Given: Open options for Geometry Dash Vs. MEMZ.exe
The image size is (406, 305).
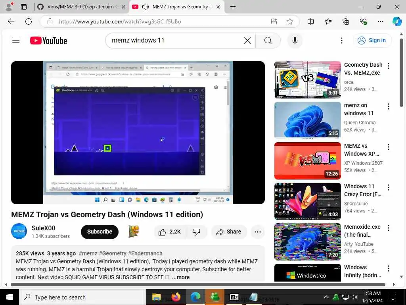Looking at the screenshot, I should (389, 66).
